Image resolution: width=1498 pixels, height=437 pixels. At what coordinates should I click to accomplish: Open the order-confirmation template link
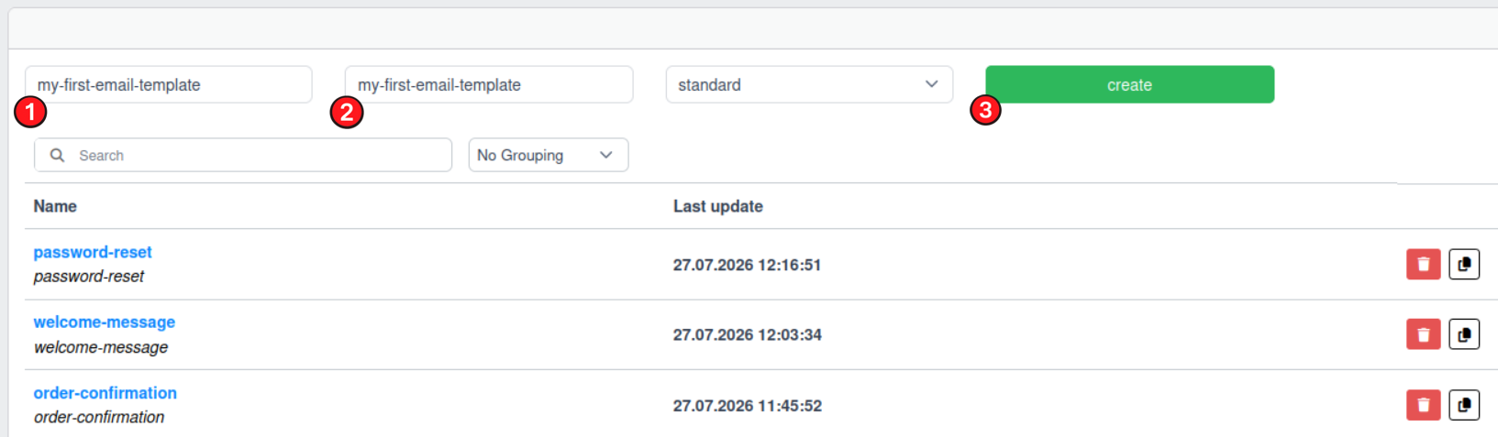(105, 392)
